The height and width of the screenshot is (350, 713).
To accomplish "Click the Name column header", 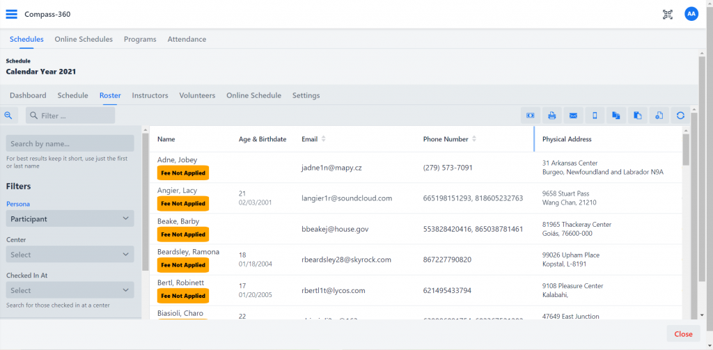I will click(x=166, y=139).
